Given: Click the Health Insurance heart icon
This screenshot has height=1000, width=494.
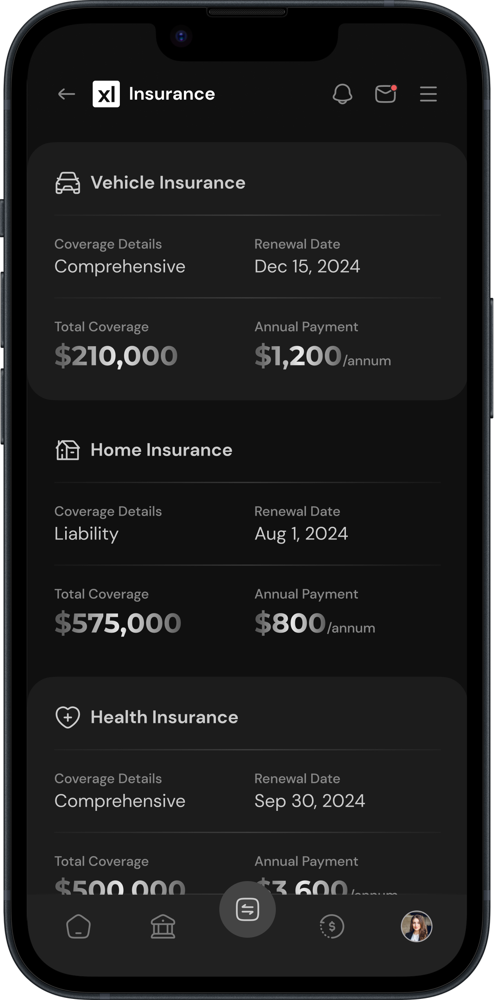Looking at the screenshot, I should (68, 717).
